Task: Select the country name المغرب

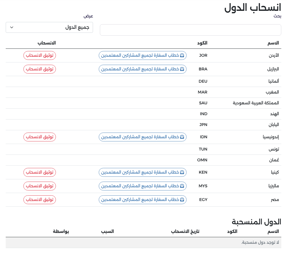Action: click(272, 92)
